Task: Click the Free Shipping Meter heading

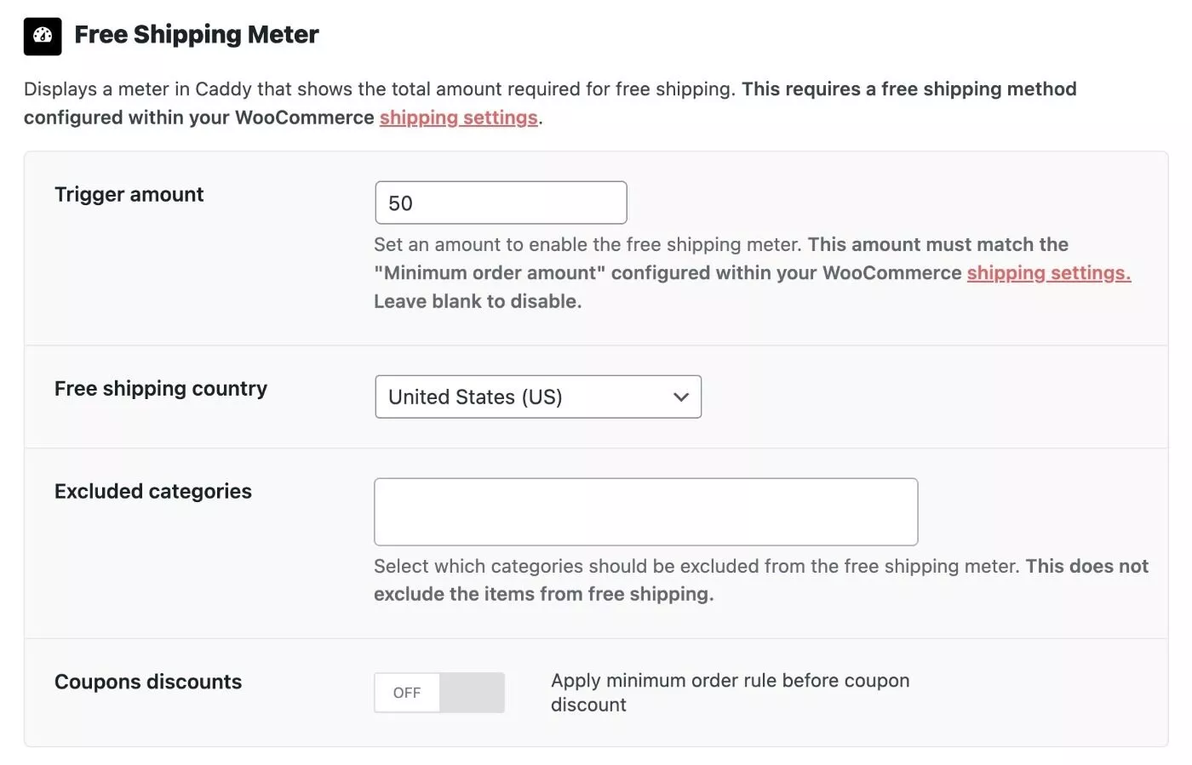Action: click(197, 35)
